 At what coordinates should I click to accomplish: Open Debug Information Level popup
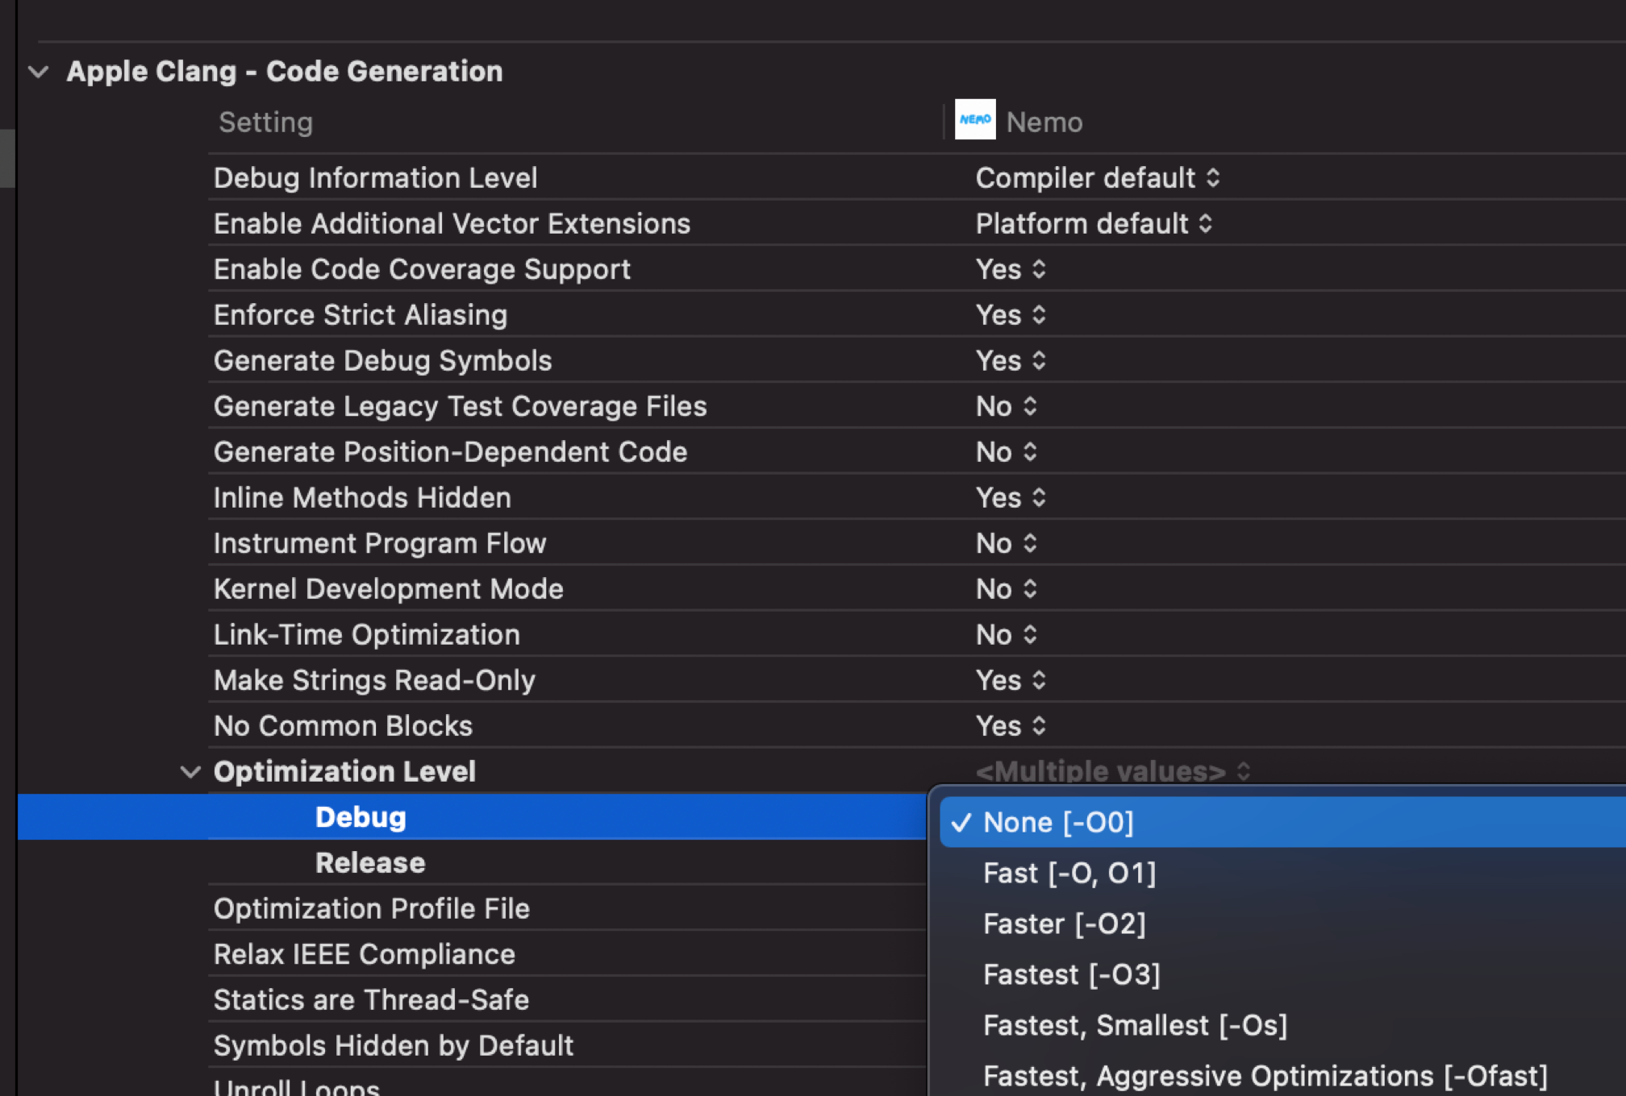tap(1097, 178)
